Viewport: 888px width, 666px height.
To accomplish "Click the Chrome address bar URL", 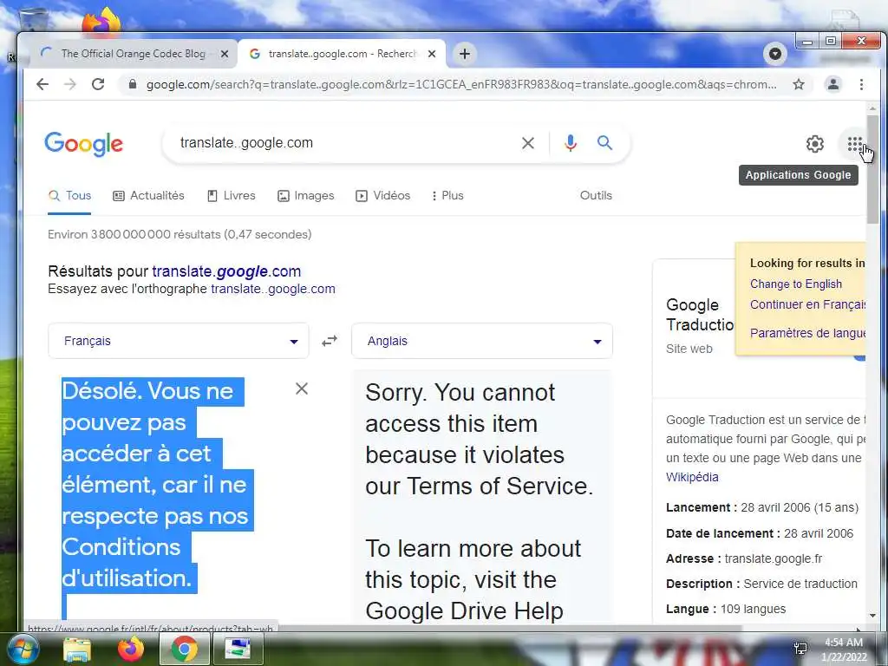I will [461, 84].
